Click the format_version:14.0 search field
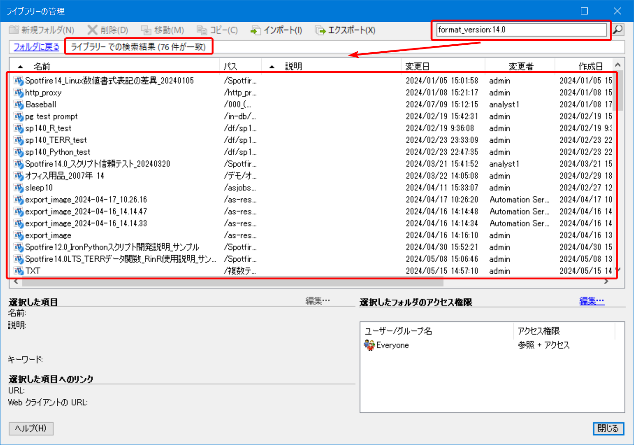The image size is (634, 445). click(522, 30)
